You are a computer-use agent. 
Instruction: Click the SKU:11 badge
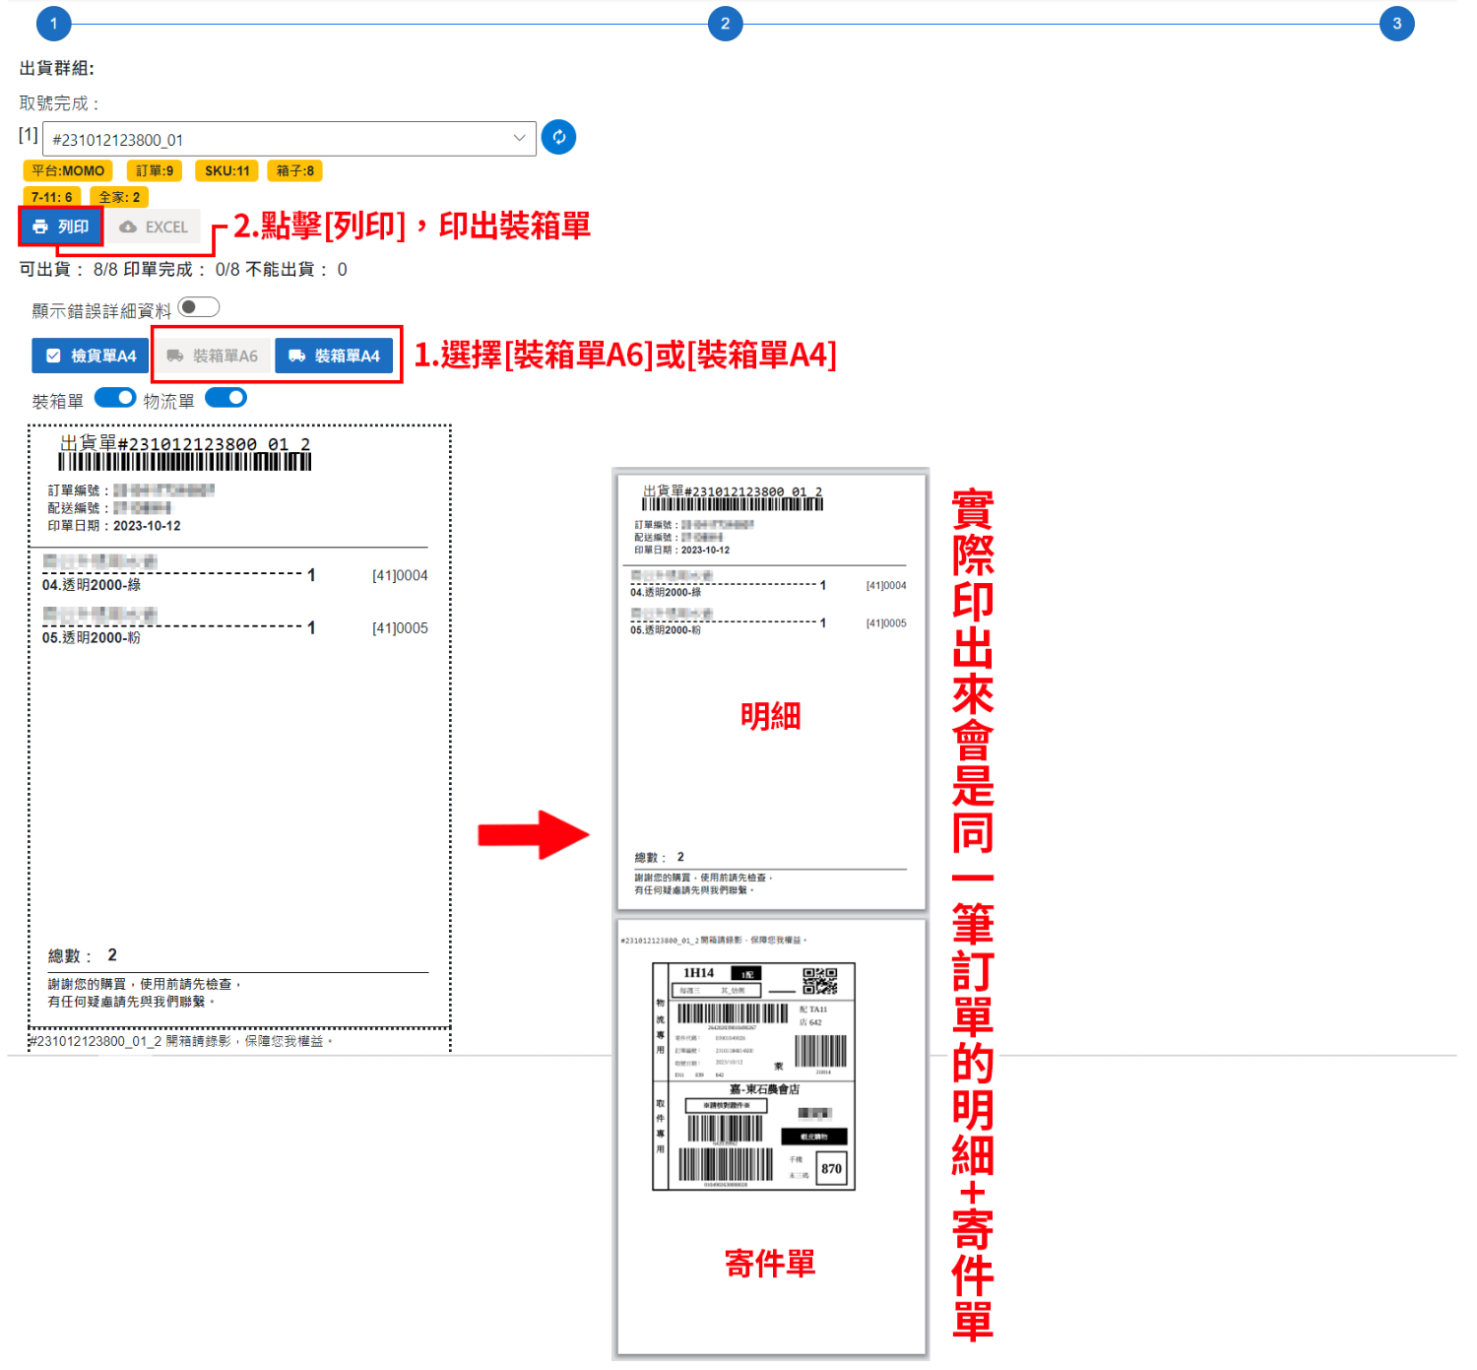tap(226, 170)
